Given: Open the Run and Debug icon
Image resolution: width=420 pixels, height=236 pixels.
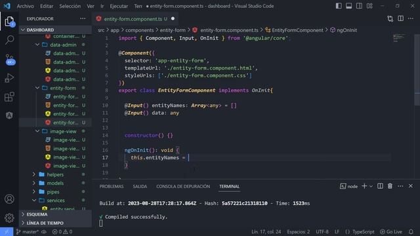Looking at the screenshot, I should (9, 78).
